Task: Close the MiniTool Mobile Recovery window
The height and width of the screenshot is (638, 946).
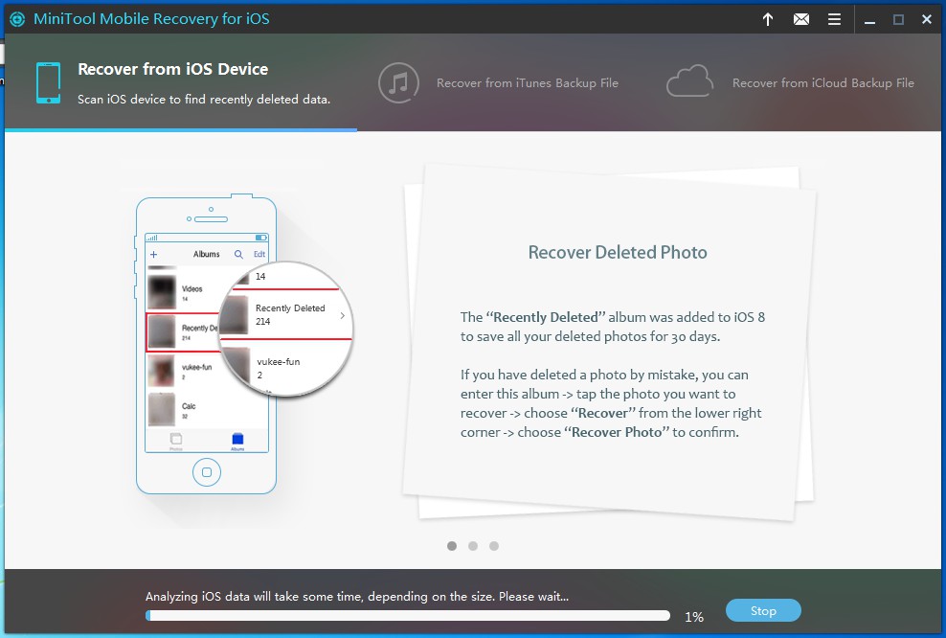Action: [x=927, y=19]
